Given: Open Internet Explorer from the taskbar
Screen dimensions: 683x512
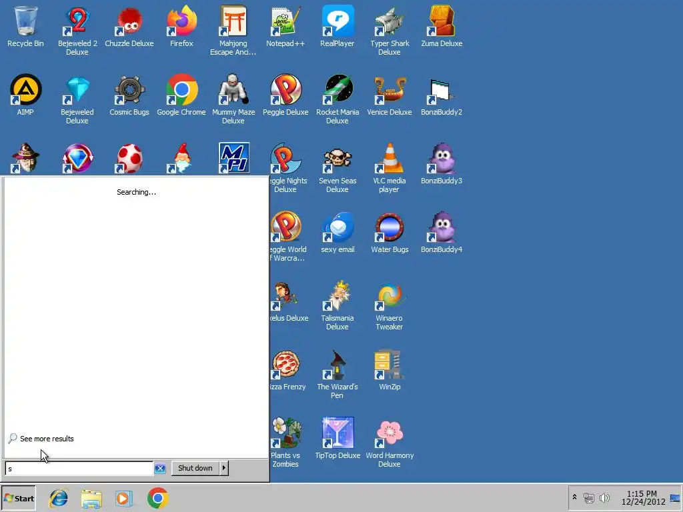Looking at the screenshot, I should [59, 499].
